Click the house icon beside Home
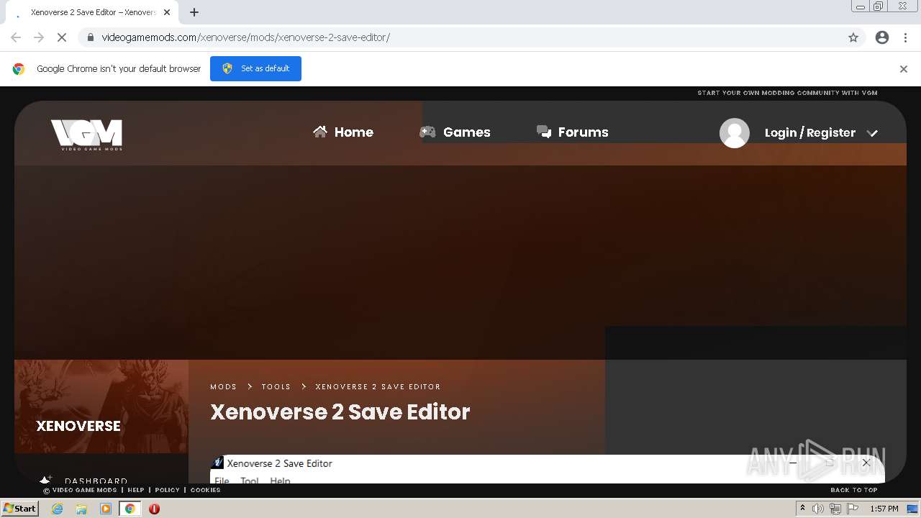The width and height of the screenshot is (921, 518). point(320,131)
